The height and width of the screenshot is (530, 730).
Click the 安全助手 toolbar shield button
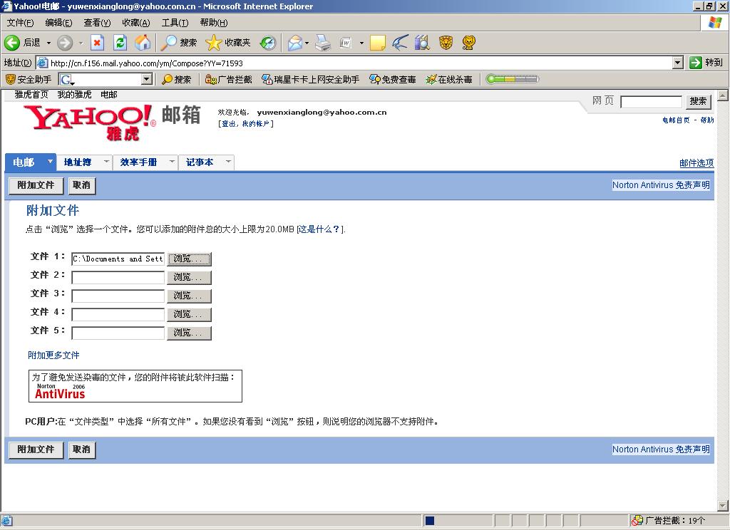pos(29,80)
